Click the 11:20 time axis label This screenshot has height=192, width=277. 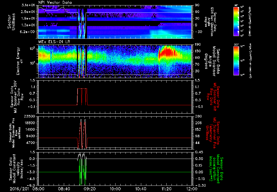(x=166, y=189)
